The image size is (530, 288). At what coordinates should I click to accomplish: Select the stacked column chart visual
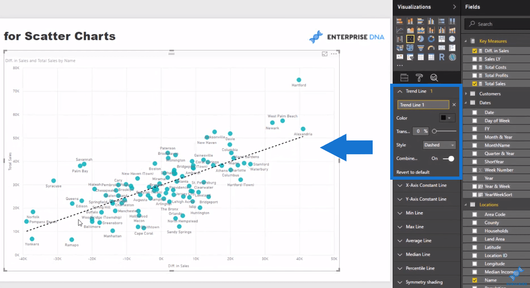click(x=410, y=21)
